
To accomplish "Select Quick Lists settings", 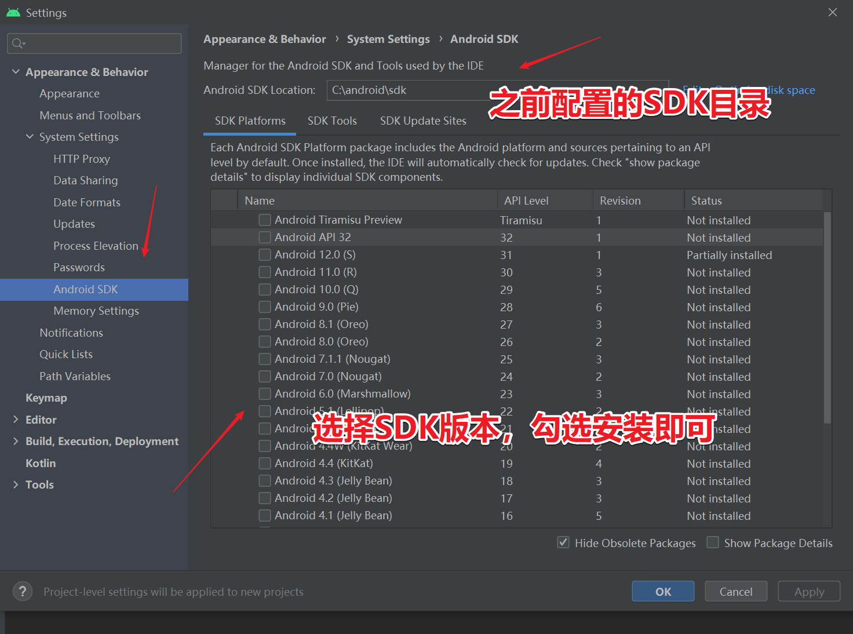I will [66, 354].
